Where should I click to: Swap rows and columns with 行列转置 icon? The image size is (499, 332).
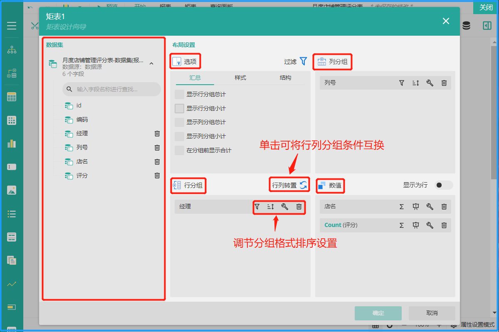pos(304,186)
